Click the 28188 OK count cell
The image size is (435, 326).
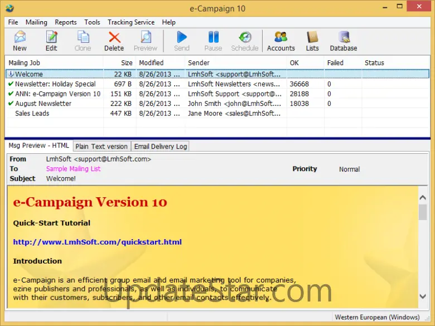pyautogui.click(x=299, y=94)
